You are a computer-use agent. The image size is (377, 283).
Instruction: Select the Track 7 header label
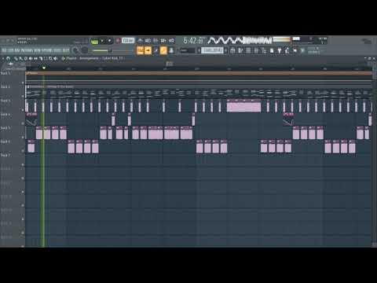[x=5, y=155]
